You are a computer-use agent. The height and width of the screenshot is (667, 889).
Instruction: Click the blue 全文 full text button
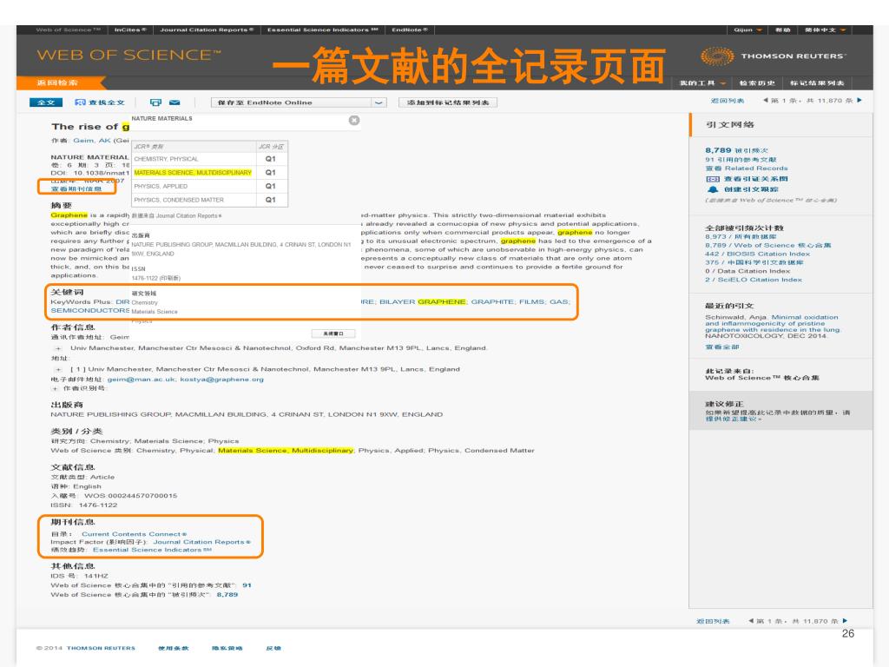click(45, 102)
